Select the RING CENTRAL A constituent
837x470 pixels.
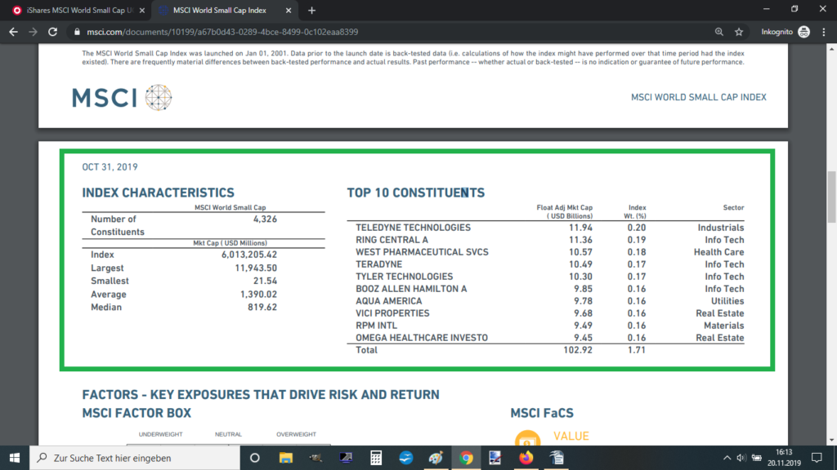392,240
